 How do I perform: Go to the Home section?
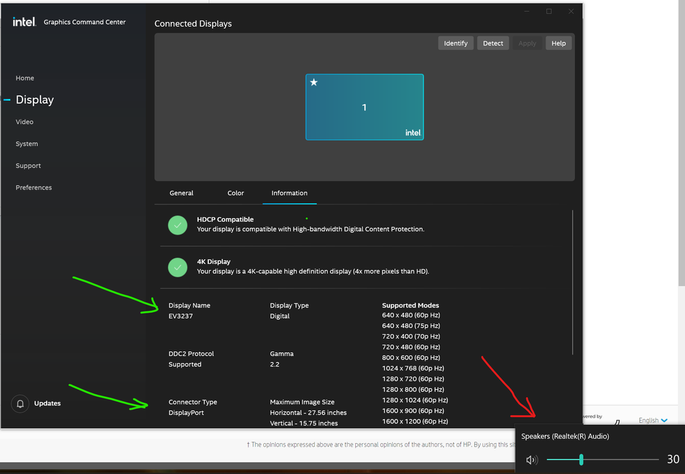[25, 78]
